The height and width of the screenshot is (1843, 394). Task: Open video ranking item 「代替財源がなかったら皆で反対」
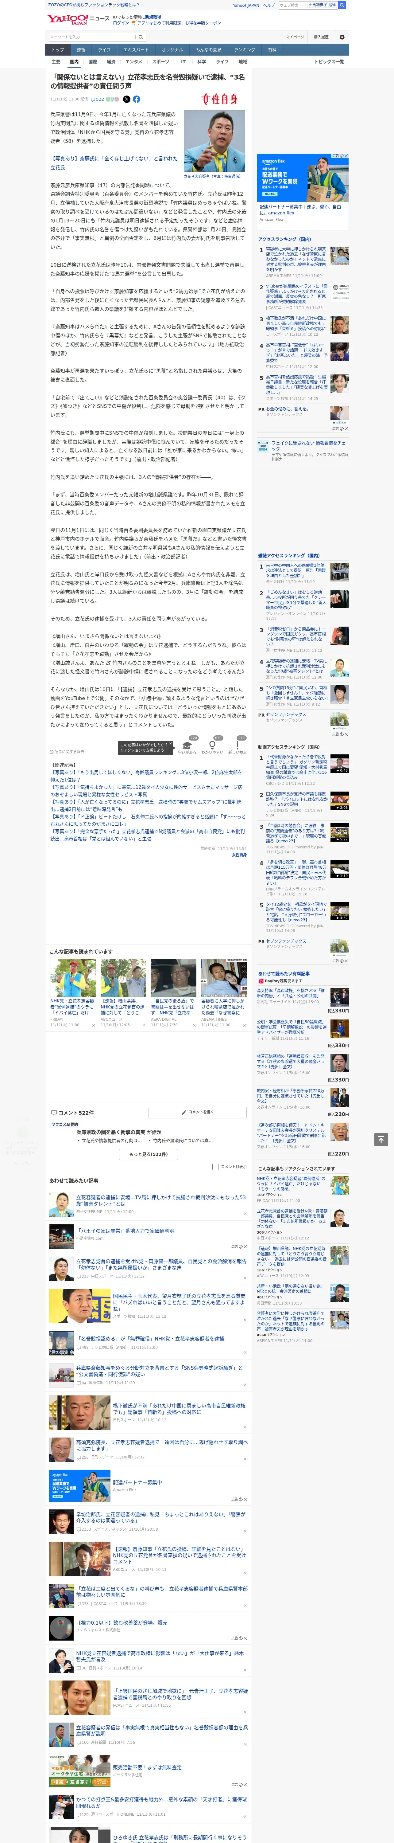297,766
